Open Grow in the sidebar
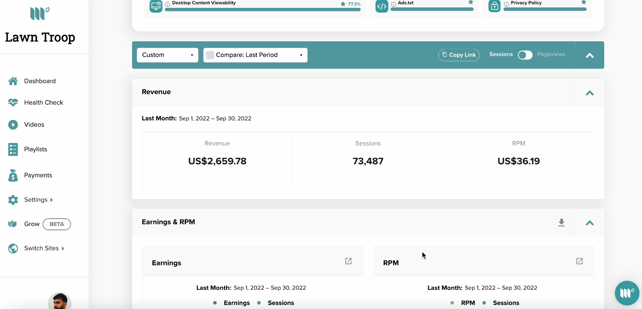The image size is (642, 309). pos(32,224)
